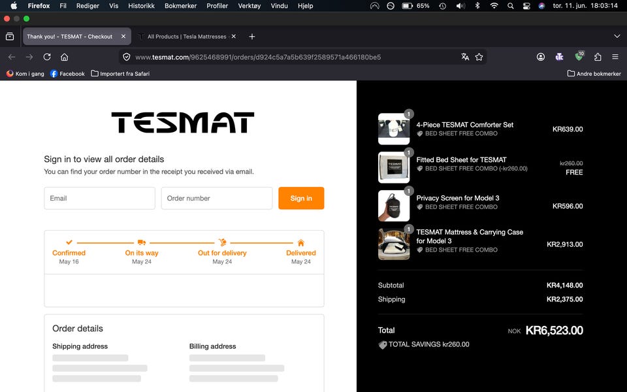
Task: Click into the Order number field
Action: pos(217,198)
